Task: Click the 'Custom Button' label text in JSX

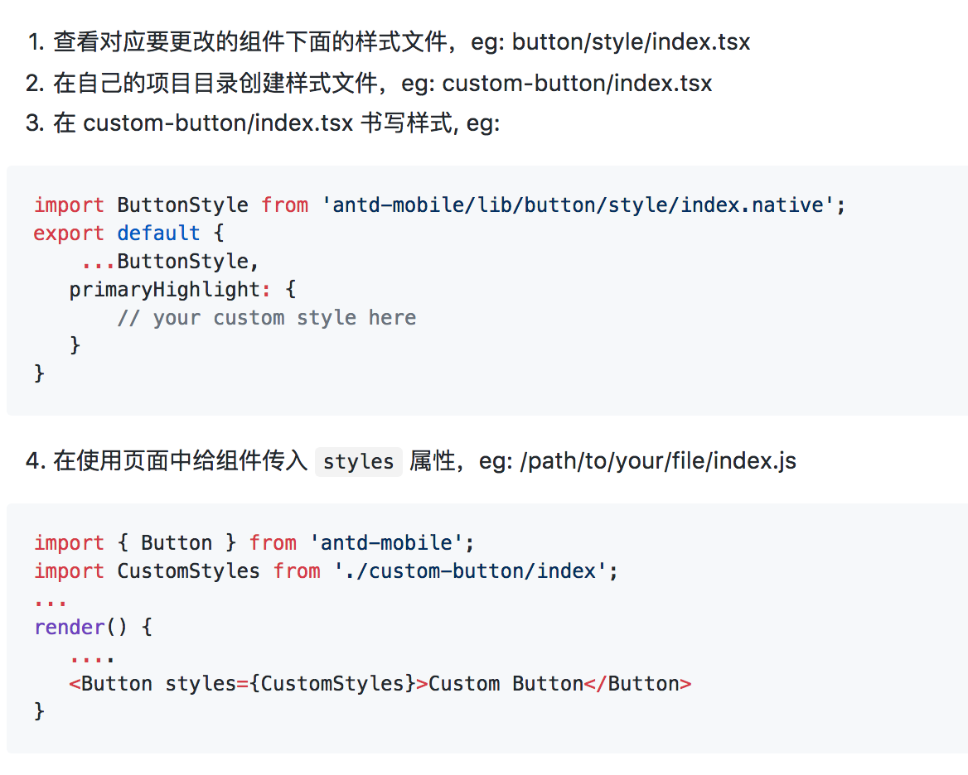Action: pos(506,684)
